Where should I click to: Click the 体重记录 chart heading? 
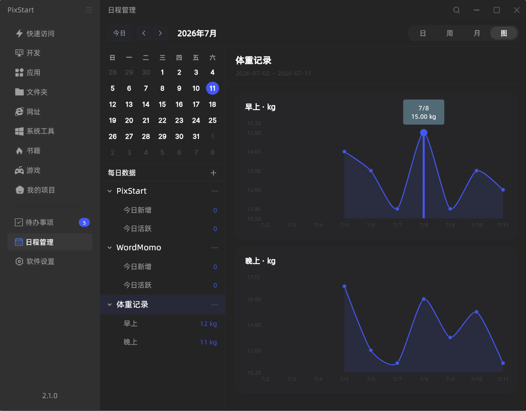point(254,61)
